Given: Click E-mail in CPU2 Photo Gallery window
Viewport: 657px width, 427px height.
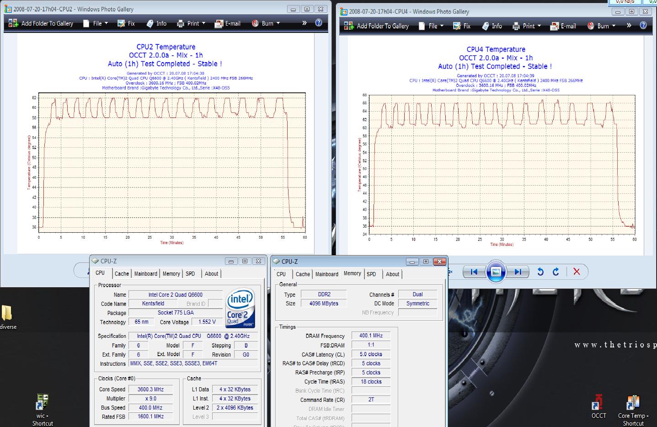Looking at the screenshot, I should pyautogui.click(x=228, y=23).
